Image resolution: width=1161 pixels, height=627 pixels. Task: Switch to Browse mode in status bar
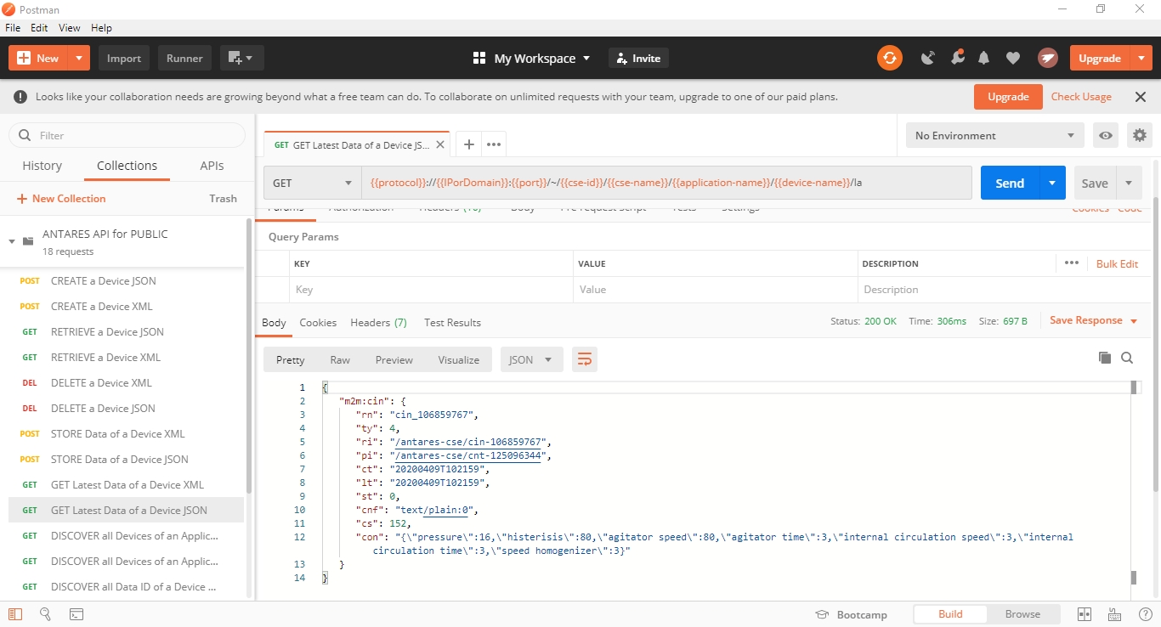1022,614
